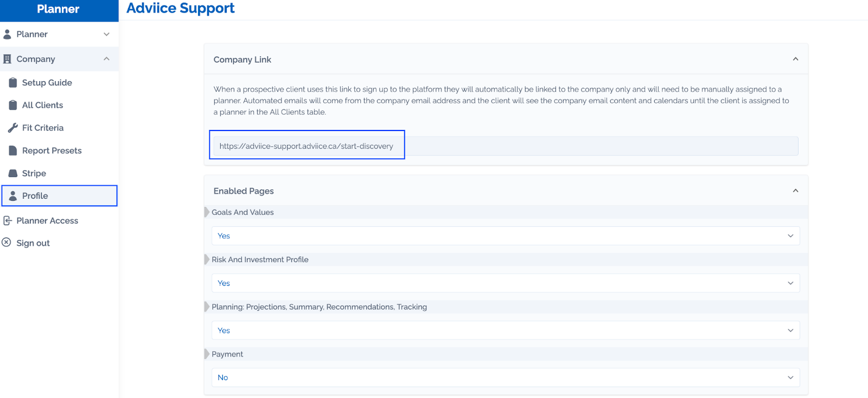Click the company link URL field
This screenshot has height=398, width=868.
tap(506, 146)
